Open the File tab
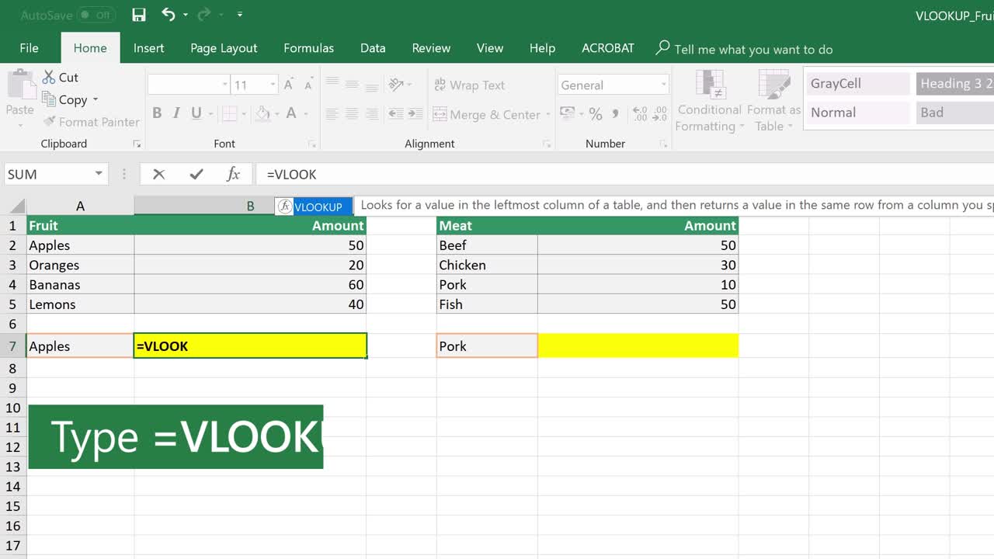 [x=29, y=48]
